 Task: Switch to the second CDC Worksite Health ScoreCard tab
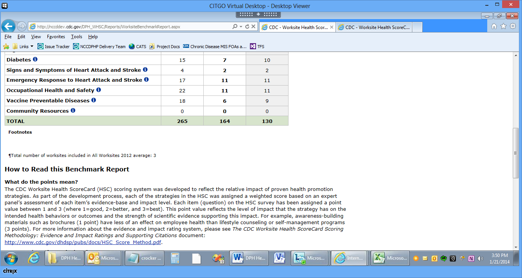(x=374, y=27)
